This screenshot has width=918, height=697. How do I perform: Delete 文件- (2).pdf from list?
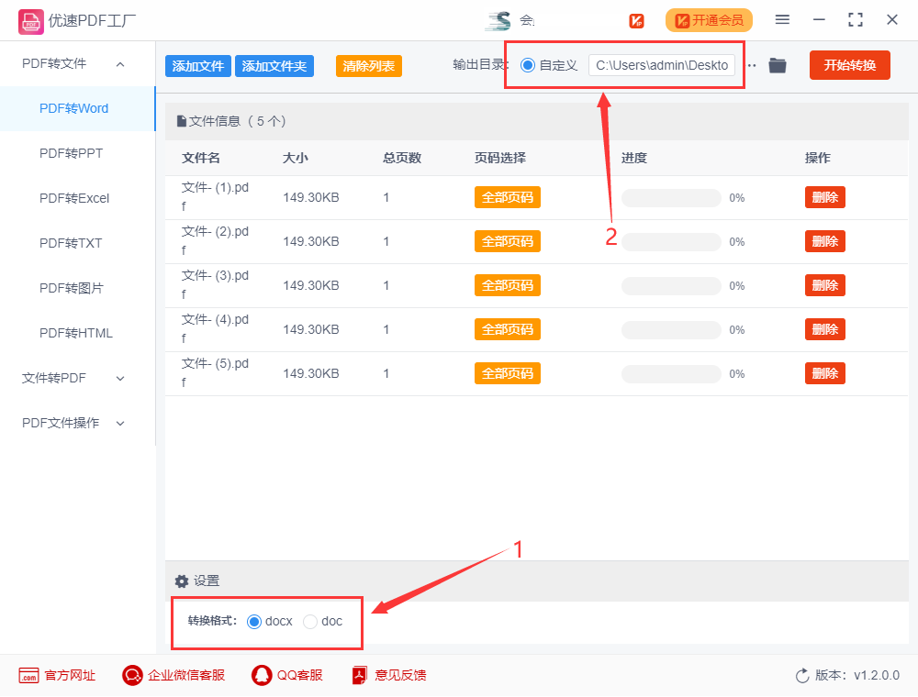click(825, 241)
